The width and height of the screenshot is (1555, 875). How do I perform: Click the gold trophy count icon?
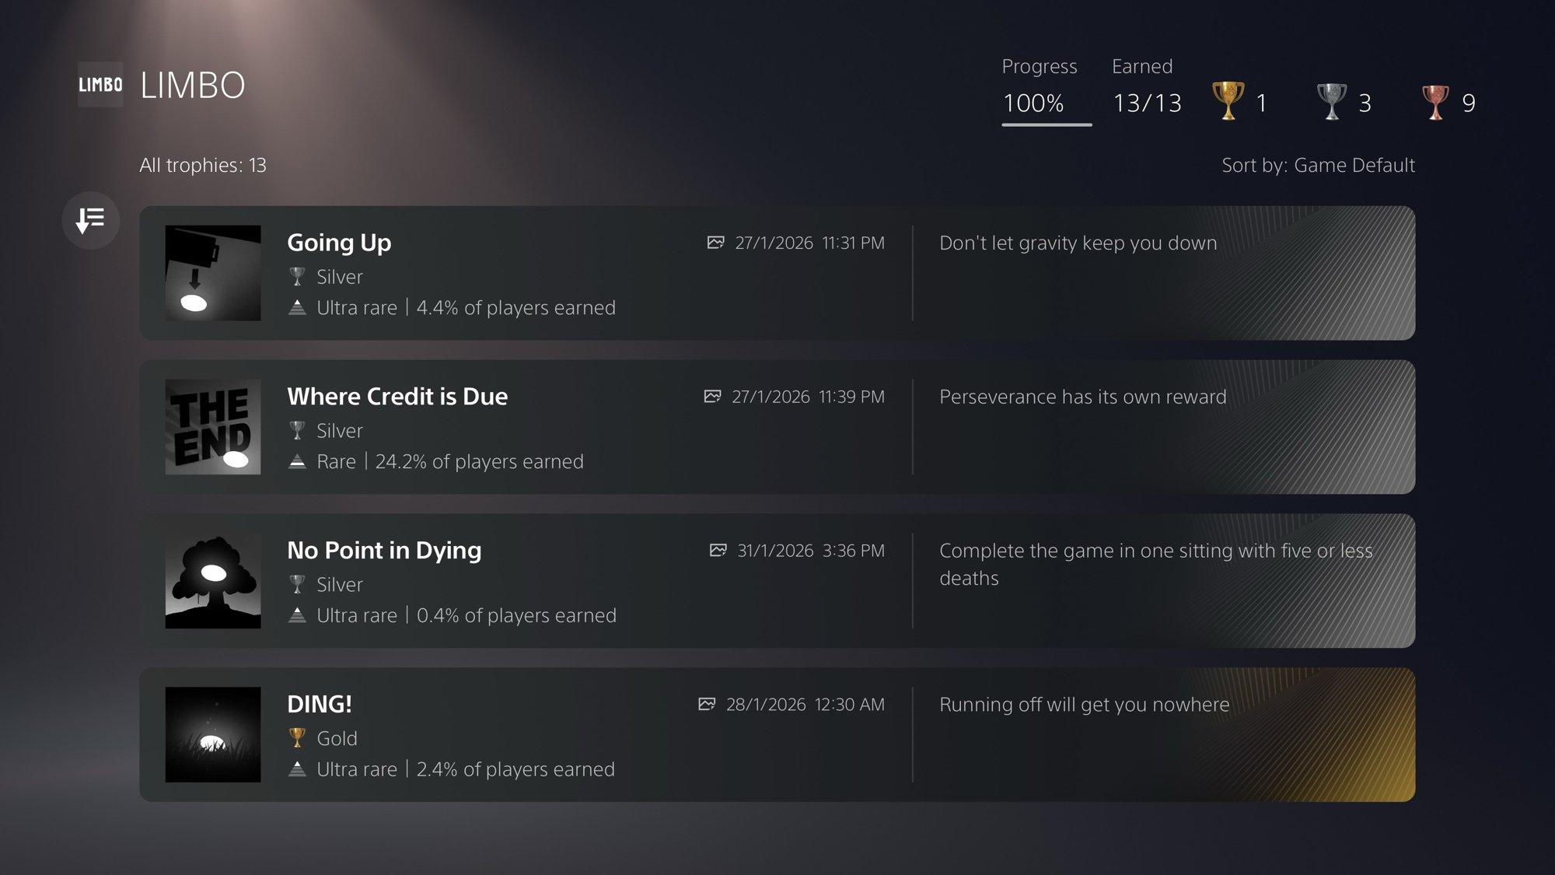1228,101
